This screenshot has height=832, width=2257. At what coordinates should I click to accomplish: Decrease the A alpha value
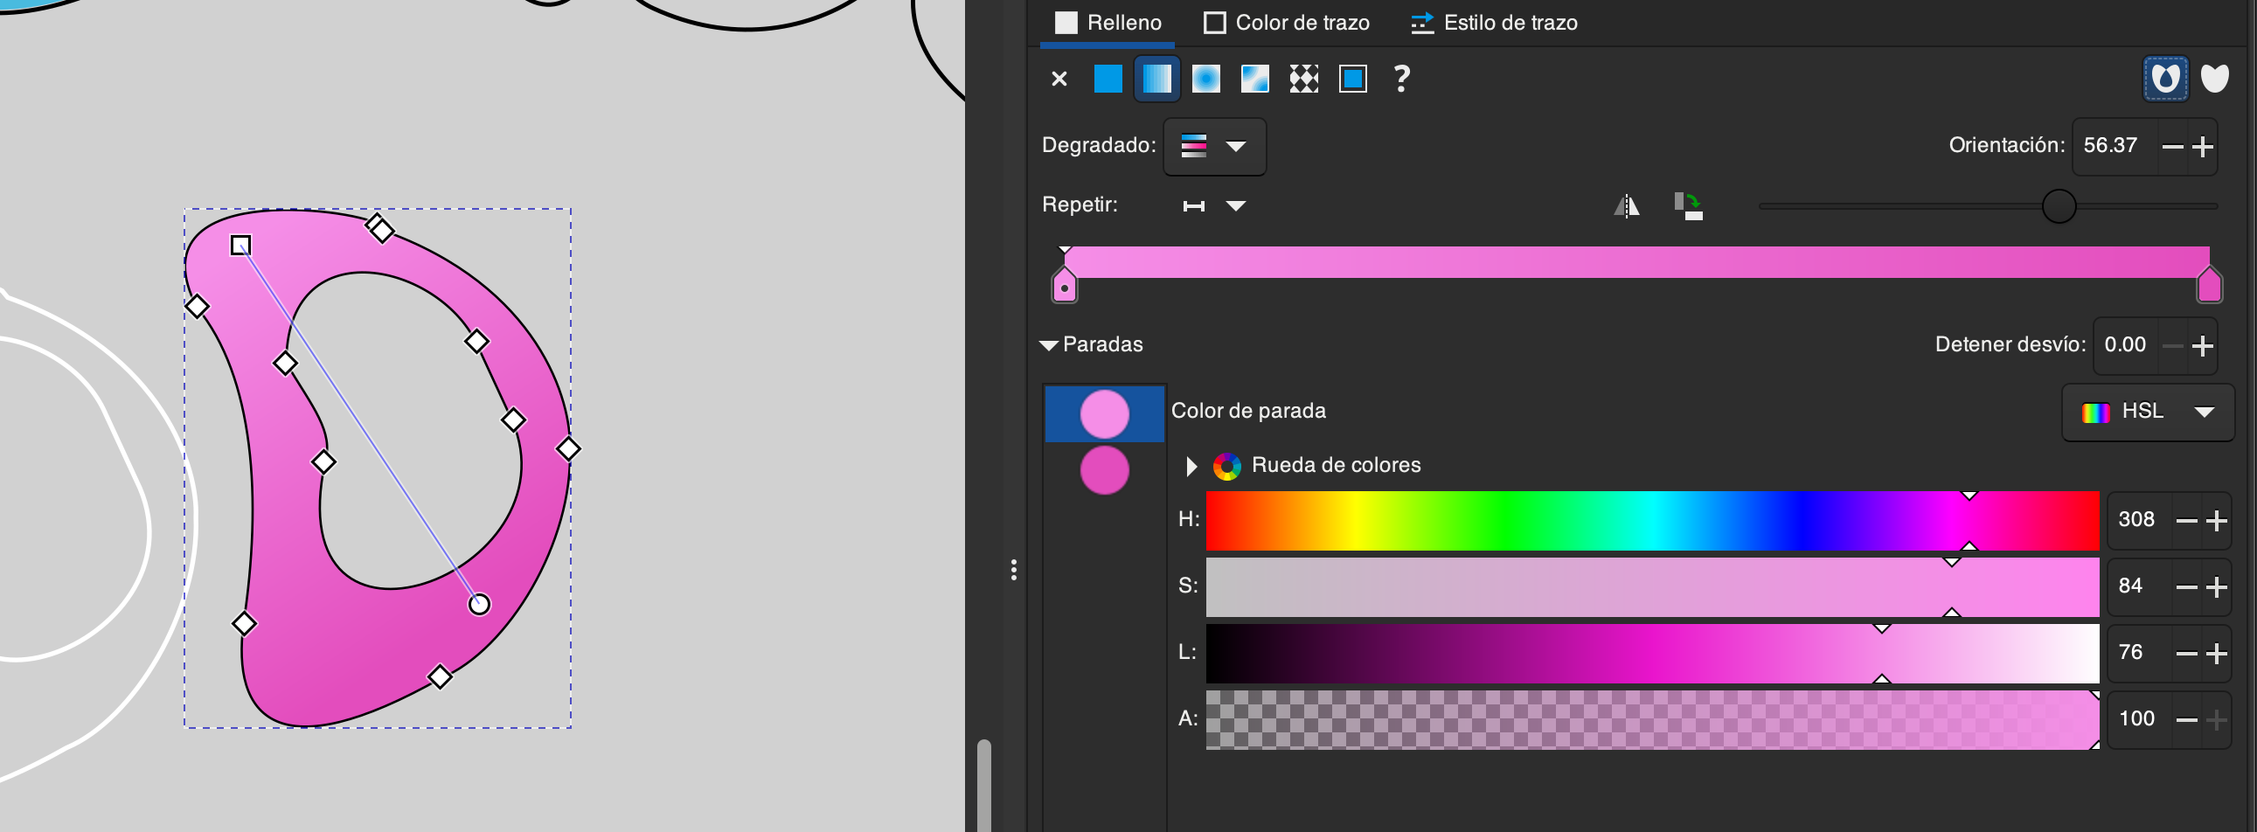click(2186, 720)
